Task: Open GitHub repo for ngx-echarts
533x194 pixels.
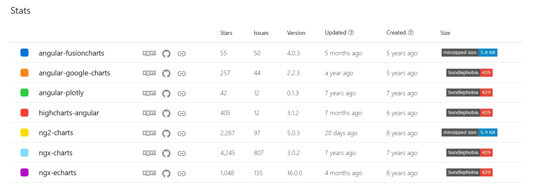Action: coord(166,174)
